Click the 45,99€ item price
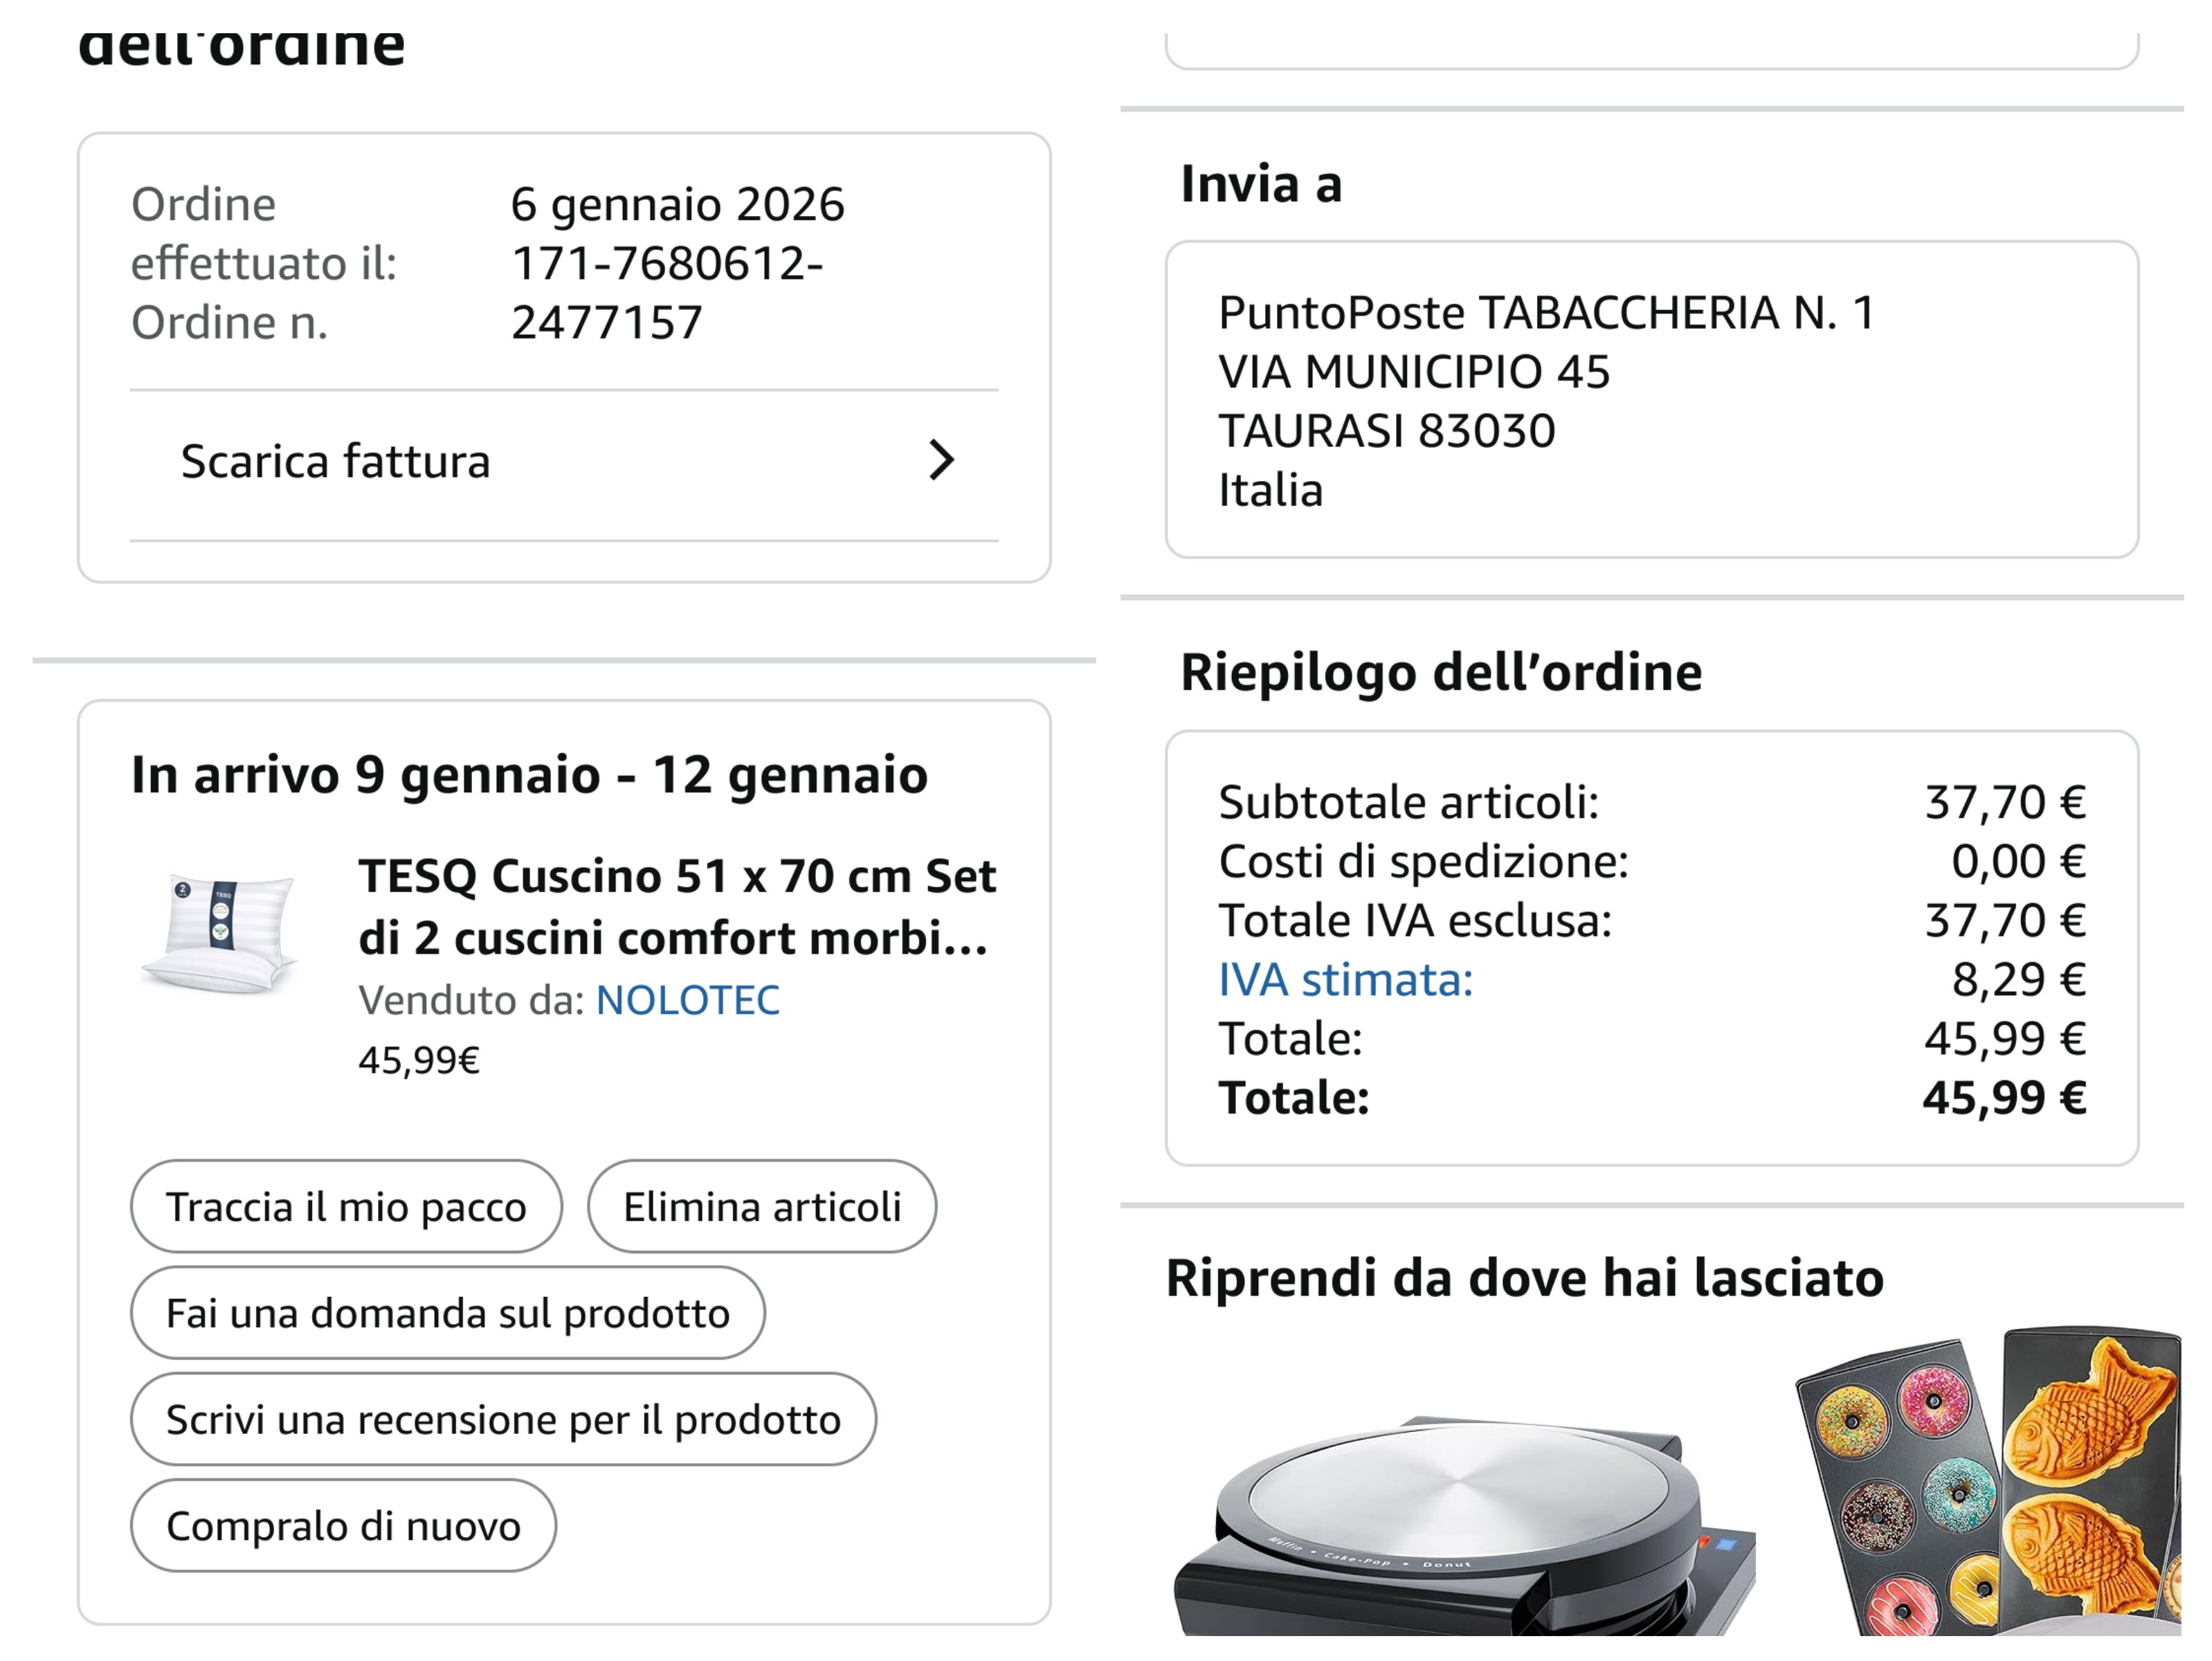Viewport: 2212px width, 1661px height. 419,1060
